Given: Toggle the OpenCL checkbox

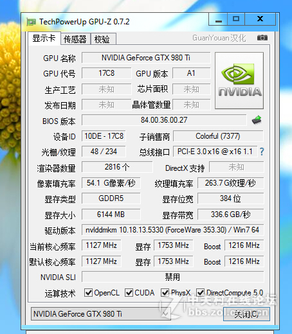Looking at the screenshot, I should [x=88, y=292].
